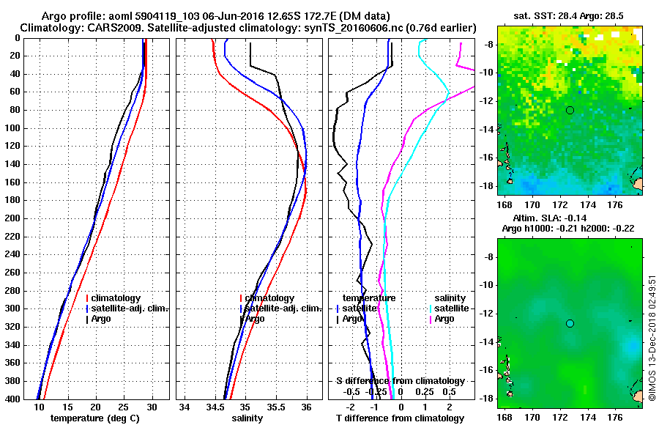Click the red climatology legend marker in temperature panel
659x425 pixels.
coord(87,298)
